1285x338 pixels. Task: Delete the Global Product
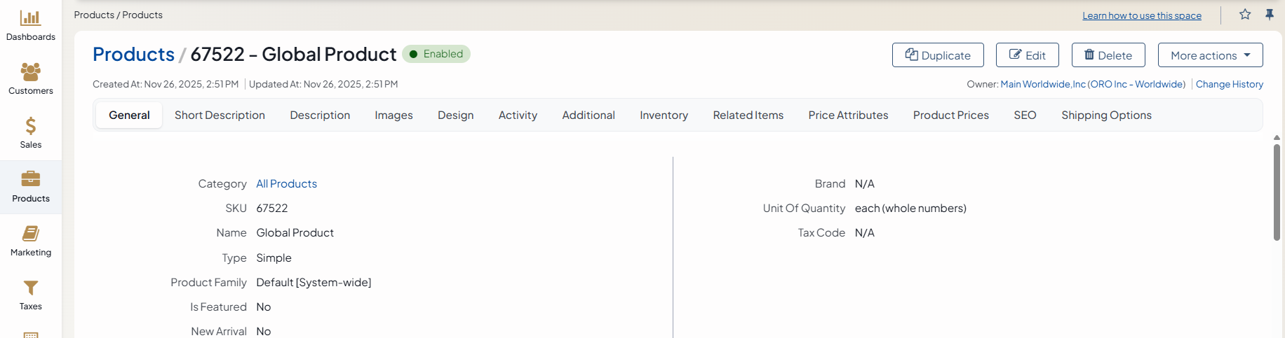[1108, 55]
